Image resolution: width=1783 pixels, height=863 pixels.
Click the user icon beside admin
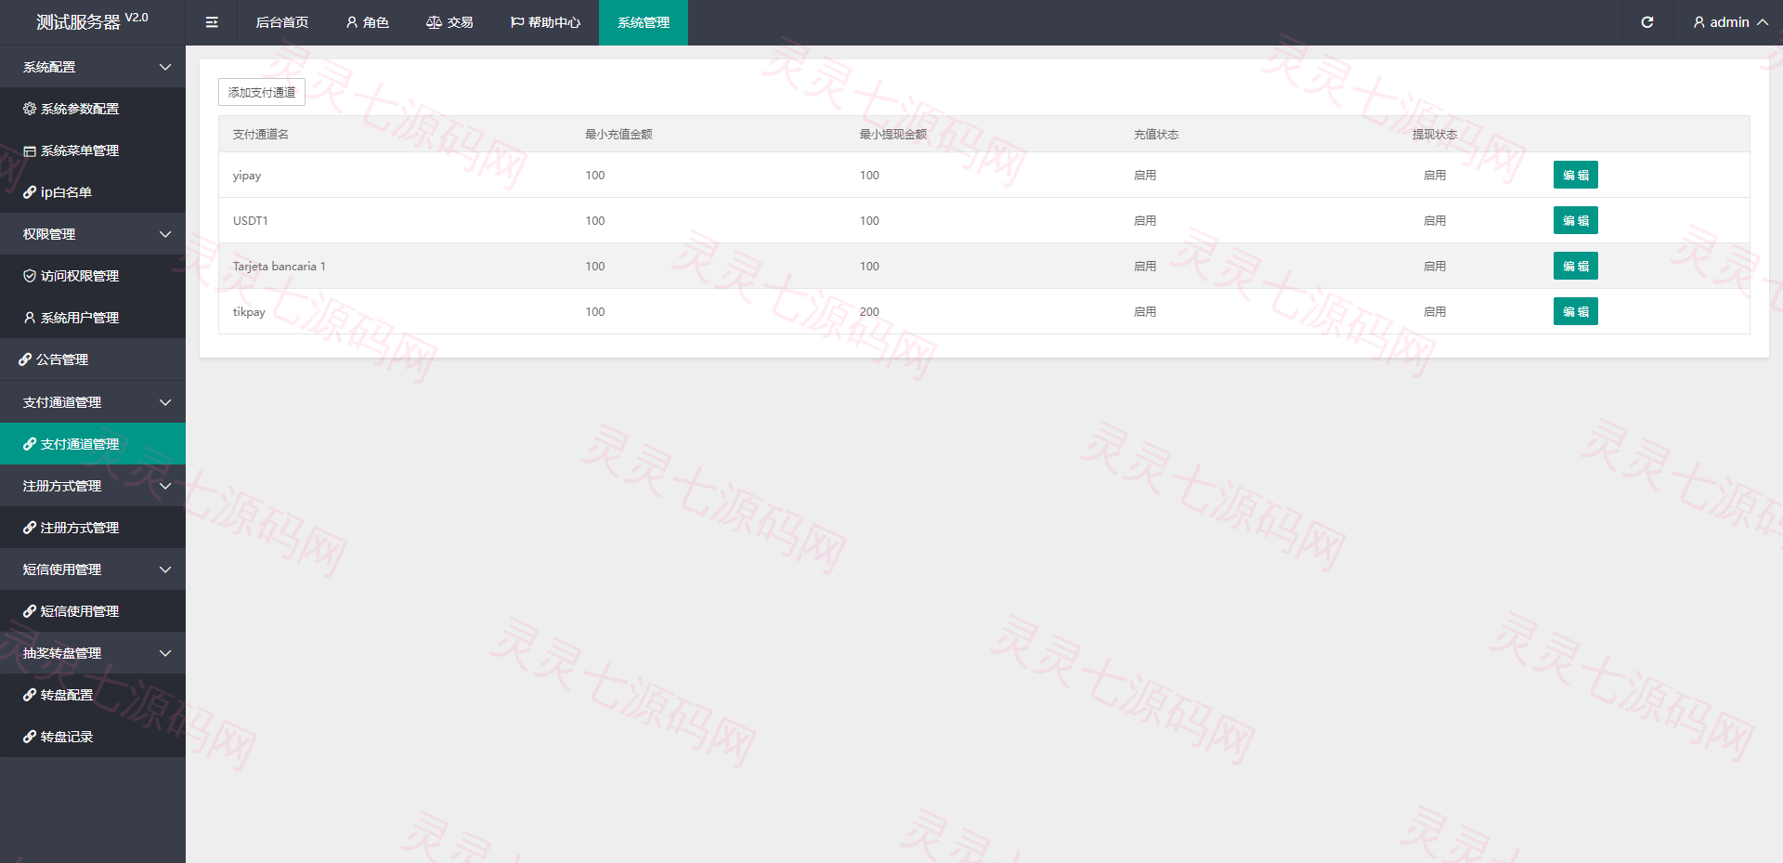click(x=1699, y=22)
